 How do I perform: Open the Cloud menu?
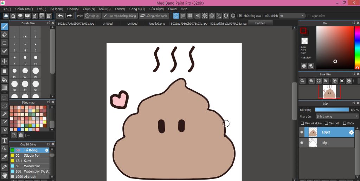pyautogui.click(x=172, y=9)
